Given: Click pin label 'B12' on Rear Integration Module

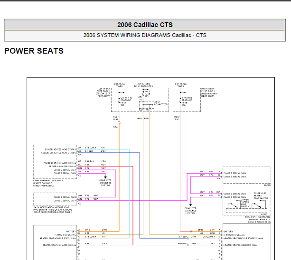Looking at the screenshot, I should point(80,168).
